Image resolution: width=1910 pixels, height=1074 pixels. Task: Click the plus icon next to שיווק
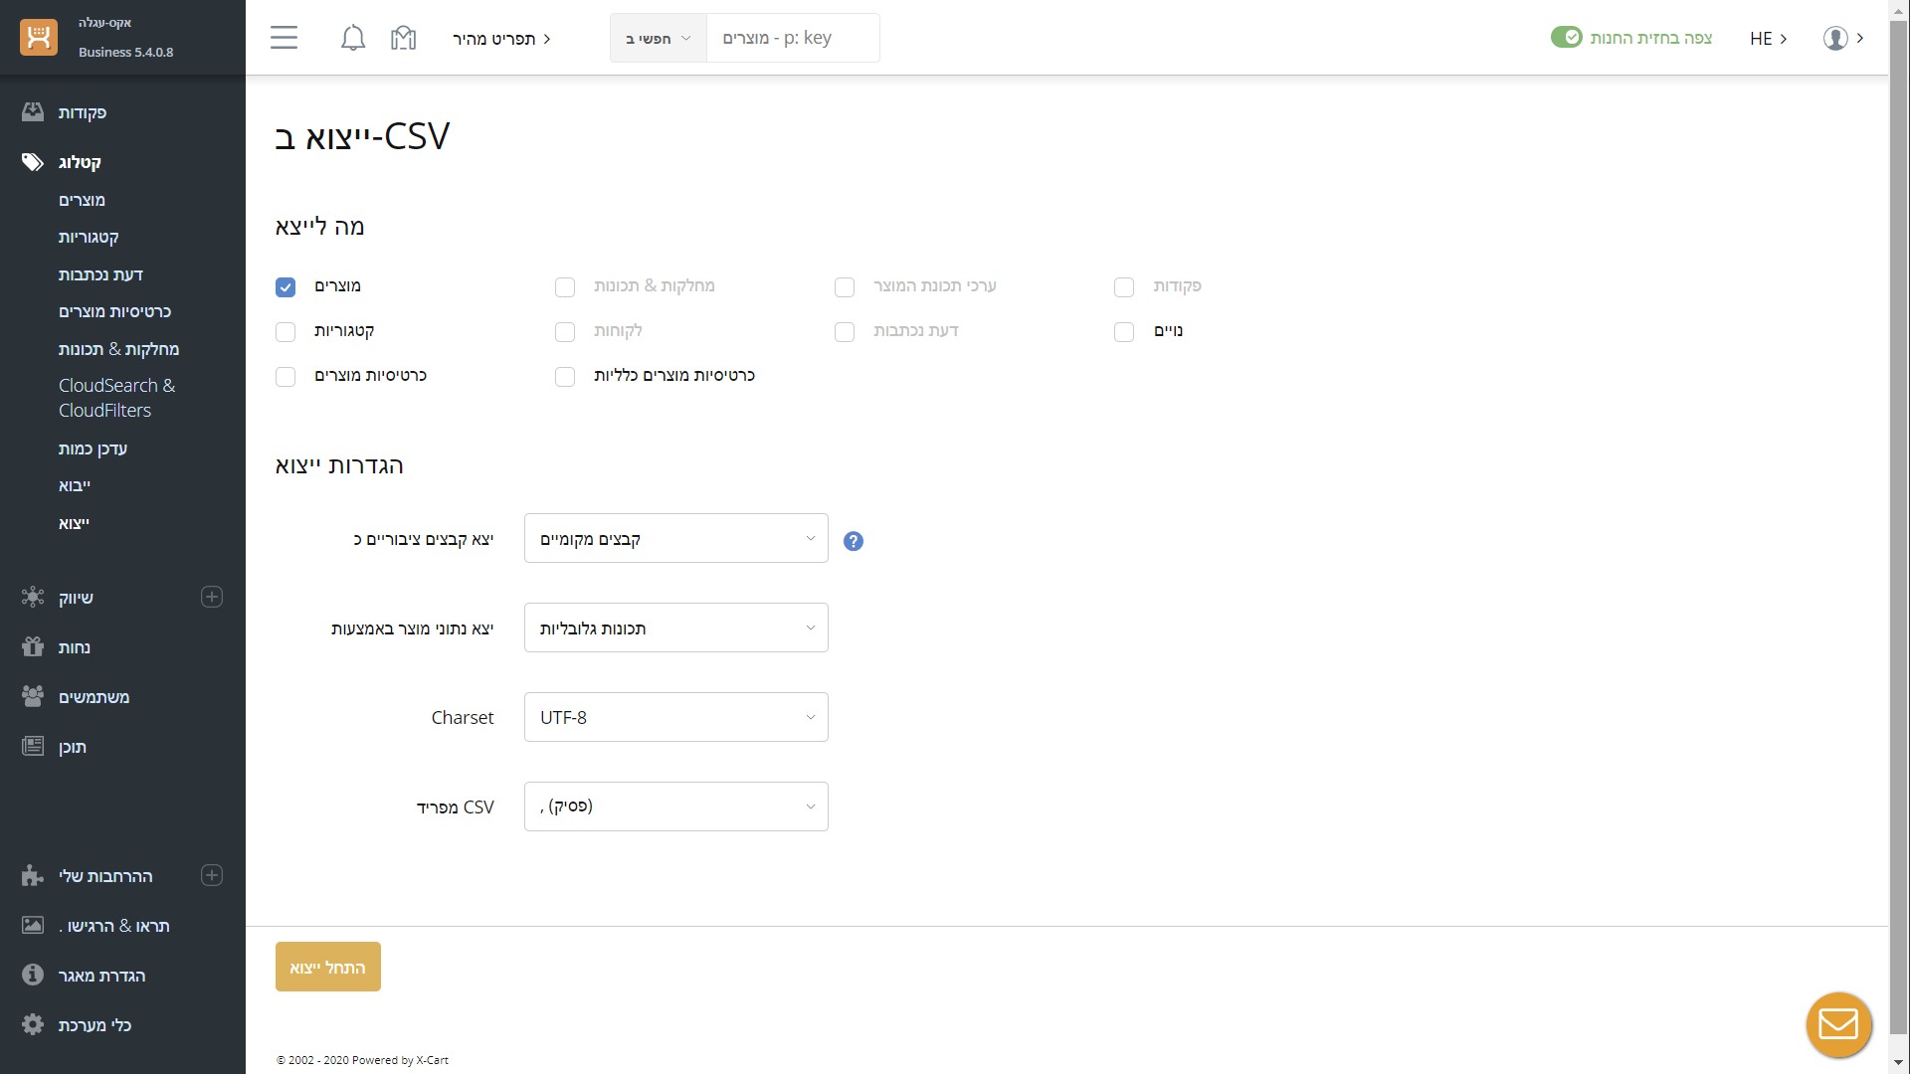(x=211, y=597)
